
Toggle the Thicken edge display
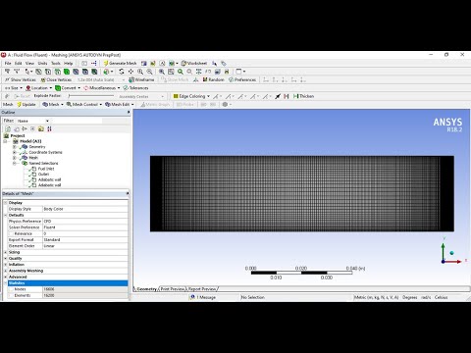303,96
